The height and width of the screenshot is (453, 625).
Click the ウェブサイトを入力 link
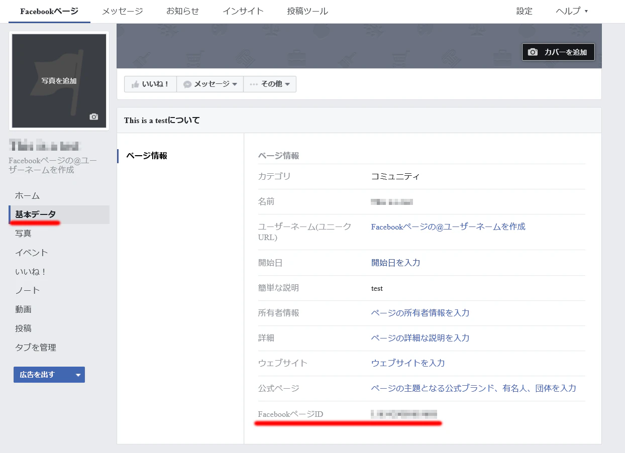(408, 363)
